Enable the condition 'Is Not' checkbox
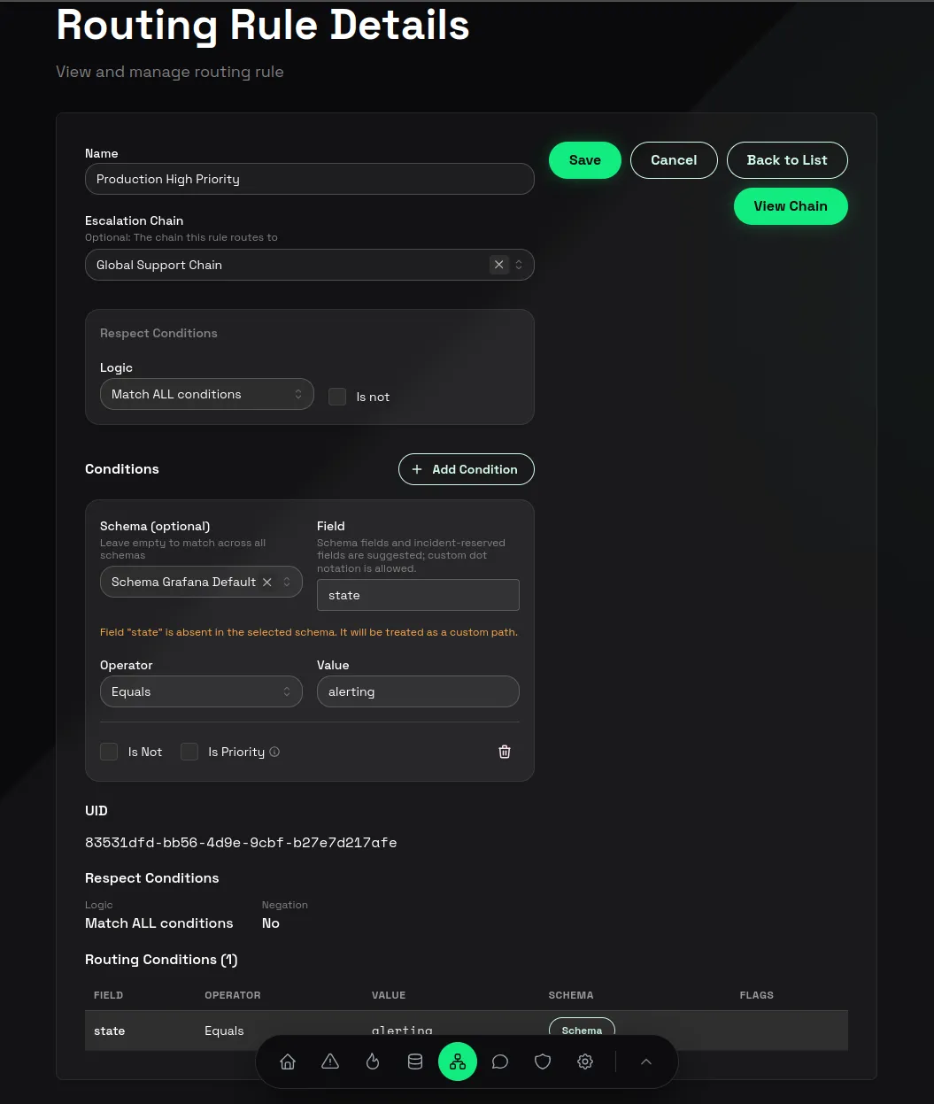 pos(109,752)
